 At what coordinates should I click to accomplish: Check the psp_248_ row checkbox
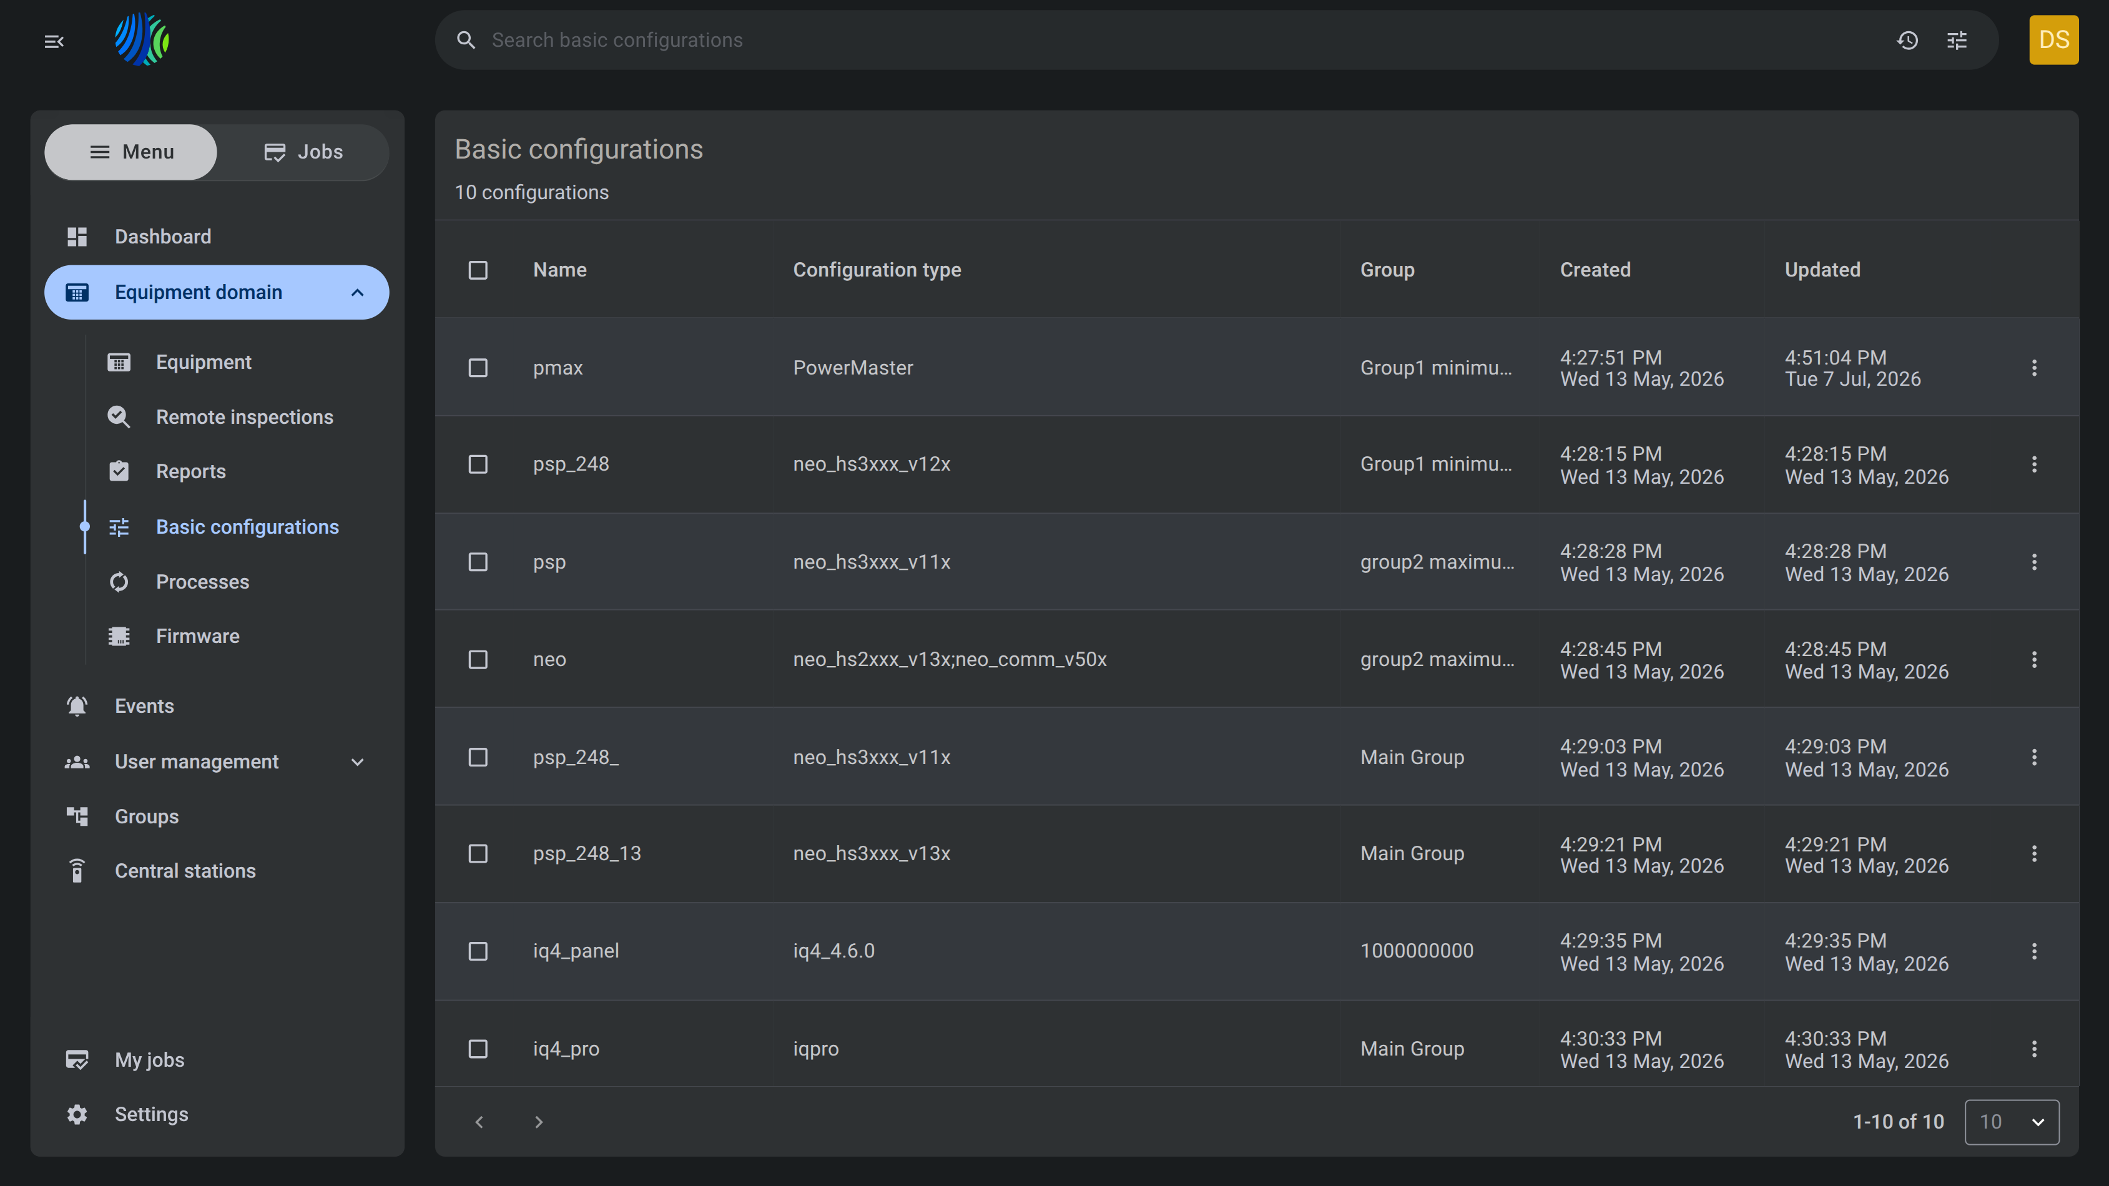click(x=478, y=757)
